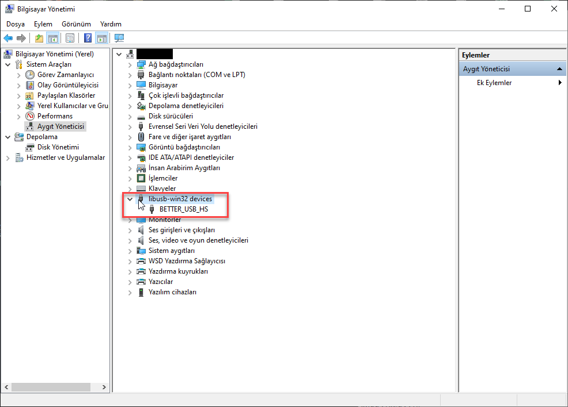Click the Bağlantı noktaları port icon
This screenshot has width=568, height=407.
[x=141, y=75]
